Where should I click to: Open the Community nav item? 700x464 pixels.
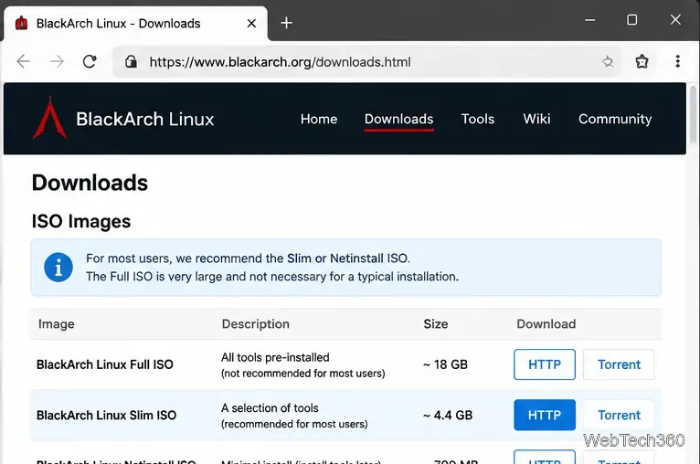pyautogui.click(x=615, y=119)
